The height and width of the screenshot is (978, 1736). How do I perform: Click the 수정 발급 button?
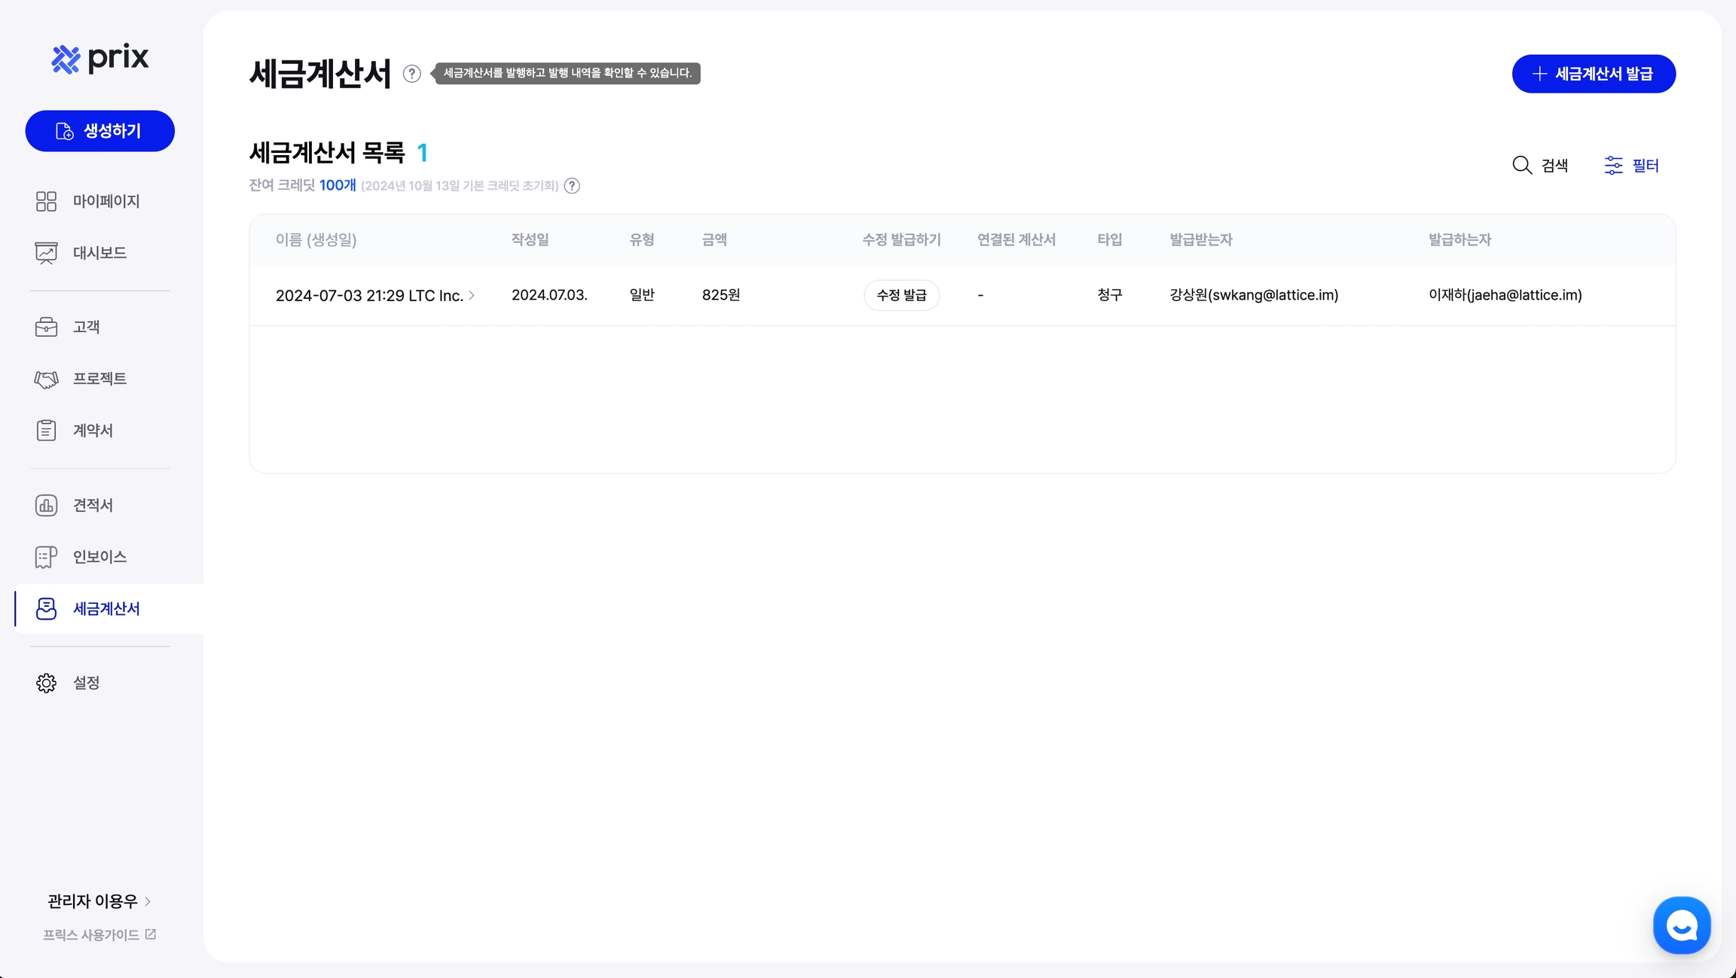click(x=901, y=295)
